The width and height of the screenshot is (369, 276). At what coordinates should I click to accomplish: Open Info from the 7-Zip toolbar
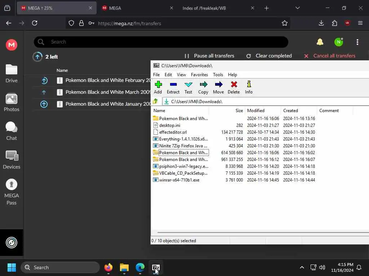(249, 88)
